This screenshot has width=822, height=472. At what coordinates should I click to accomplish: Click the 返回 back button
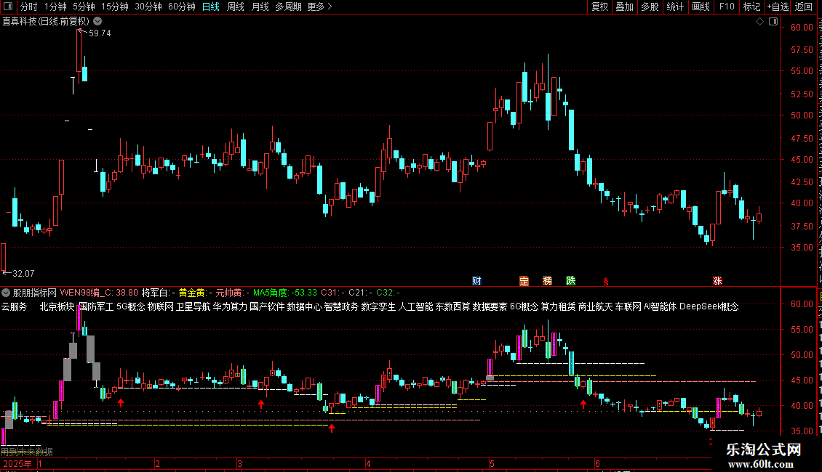pos(804,7)
